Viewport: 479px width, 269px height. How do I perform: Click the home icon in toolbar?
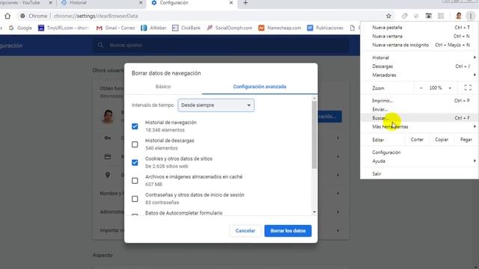(x=7, y=16)
